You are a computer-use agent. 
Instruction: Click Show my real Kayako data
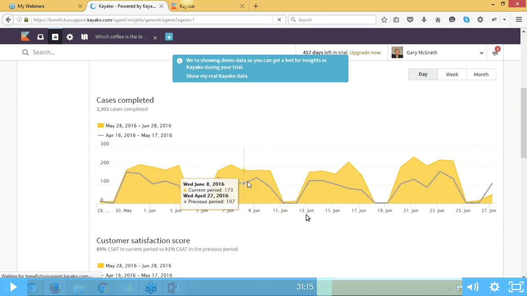[x=217, y=76]
